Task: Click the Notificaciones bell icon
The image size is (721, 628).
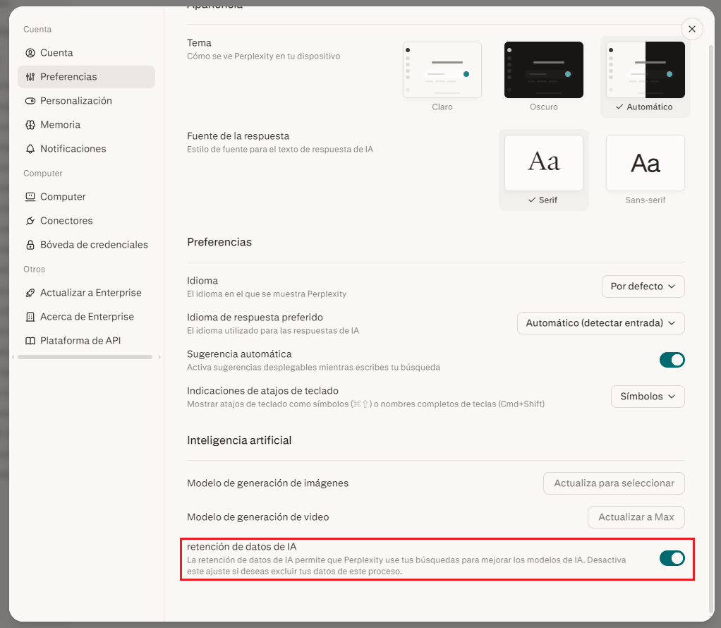Action: click(30, 149)
